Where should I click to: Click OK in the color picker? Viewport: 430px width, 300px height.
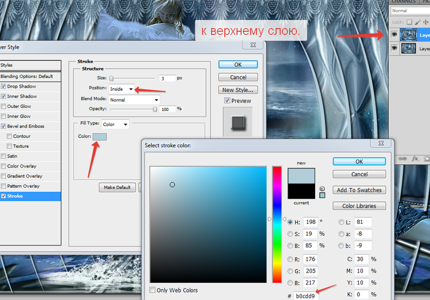[x=359, y=161]
